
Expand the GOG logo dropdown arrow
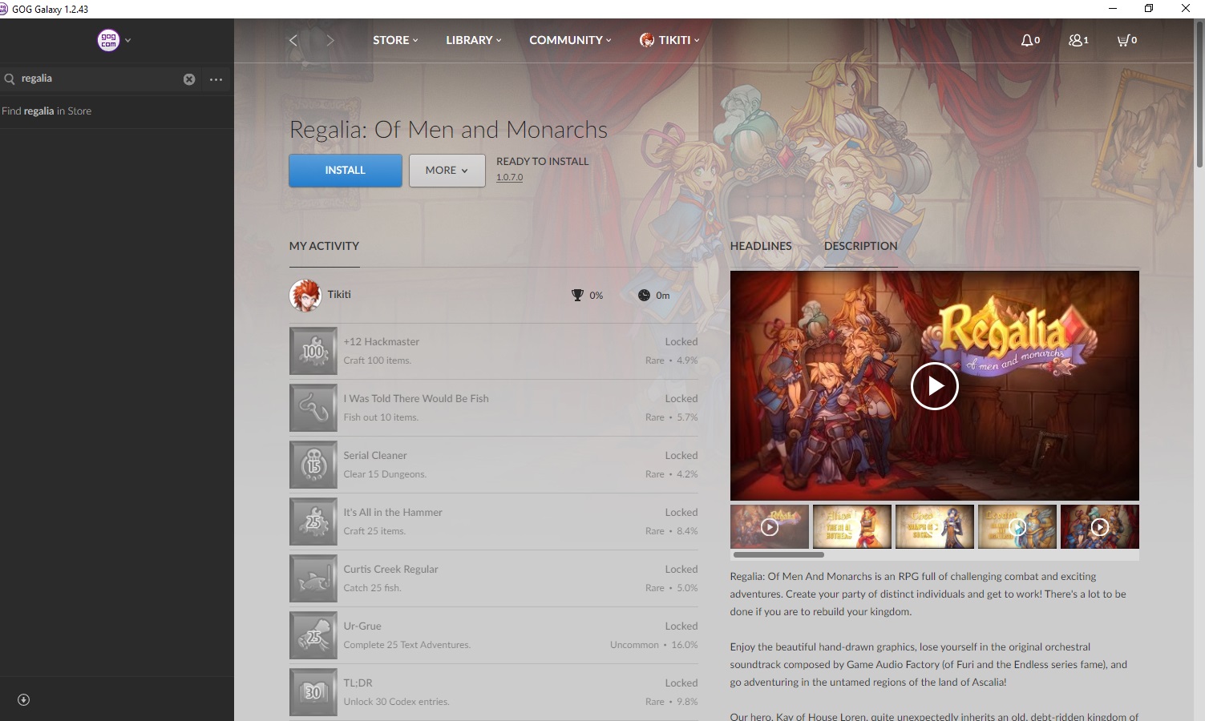pos(128,40)
